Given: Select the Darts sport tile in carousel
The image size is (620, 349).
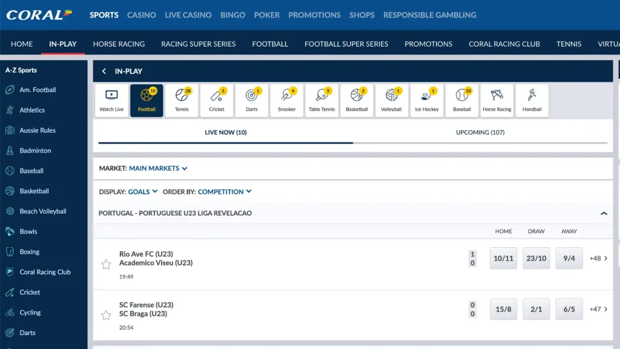Looking at the screenshot, I should click(x=251, y=101).
